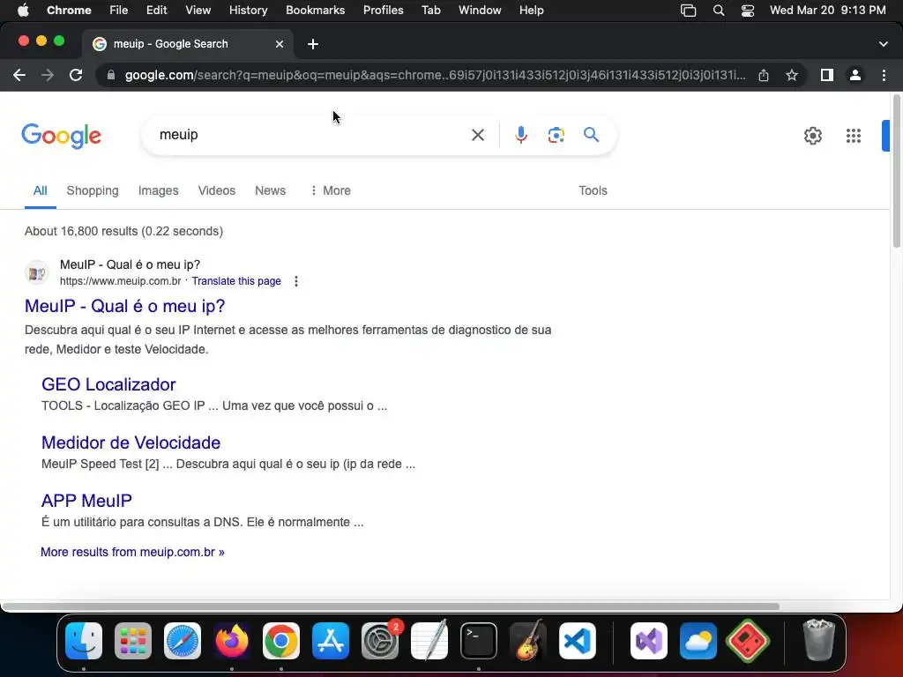The image size is (903, 677).
Task: Open Google apps grid
Action: click(x=854, y=136)
